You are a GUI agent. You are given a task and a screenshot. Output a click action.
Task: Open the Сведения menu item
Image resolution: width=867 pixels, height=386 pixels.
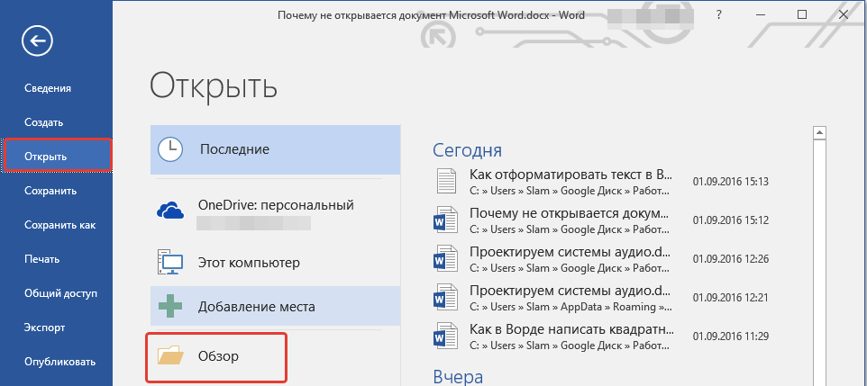tap(49, 88)
